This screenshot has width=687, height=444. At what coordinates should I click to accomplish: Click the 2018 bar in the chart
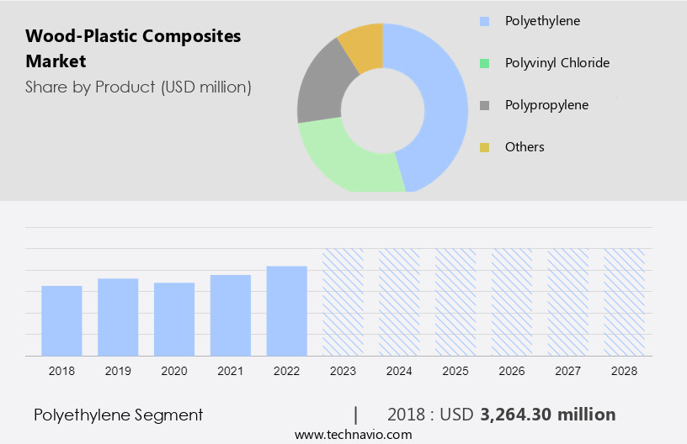[61, 320]
